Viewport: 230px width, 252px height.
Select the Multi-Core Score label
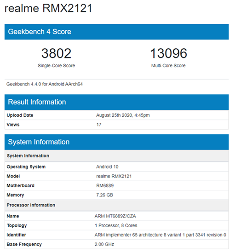(x=168, y=66)
